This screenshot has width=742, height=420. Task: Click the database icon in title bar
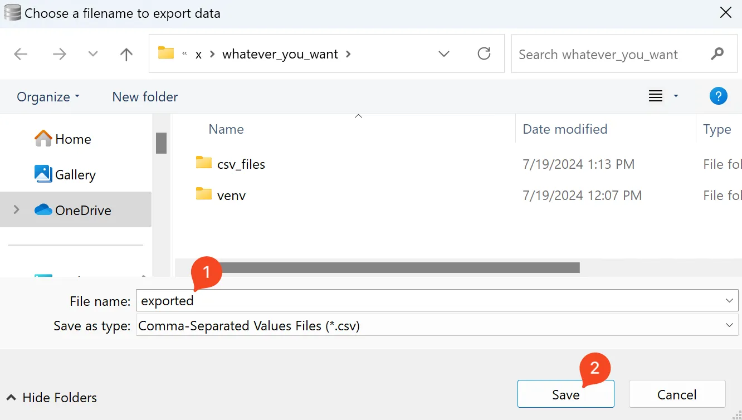[12, 12]
